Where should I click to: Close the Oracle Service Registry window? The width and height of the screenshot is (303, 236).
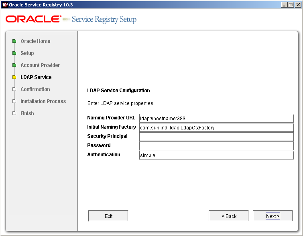298,5
